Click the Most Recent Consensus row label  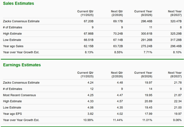[x=19, y=95]
